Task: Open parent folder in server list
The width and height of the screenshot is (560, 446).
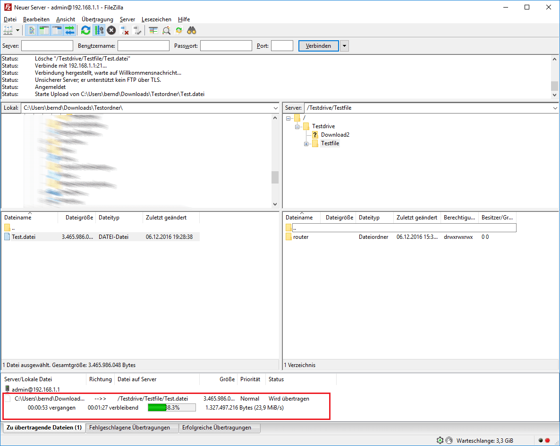Action: (295, 228)
